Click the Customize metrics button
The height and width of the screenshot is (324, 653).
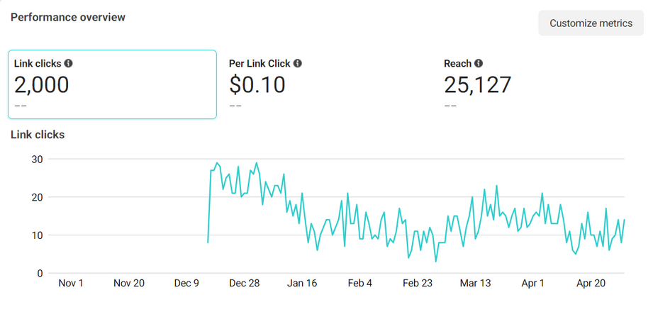[591, 23]
